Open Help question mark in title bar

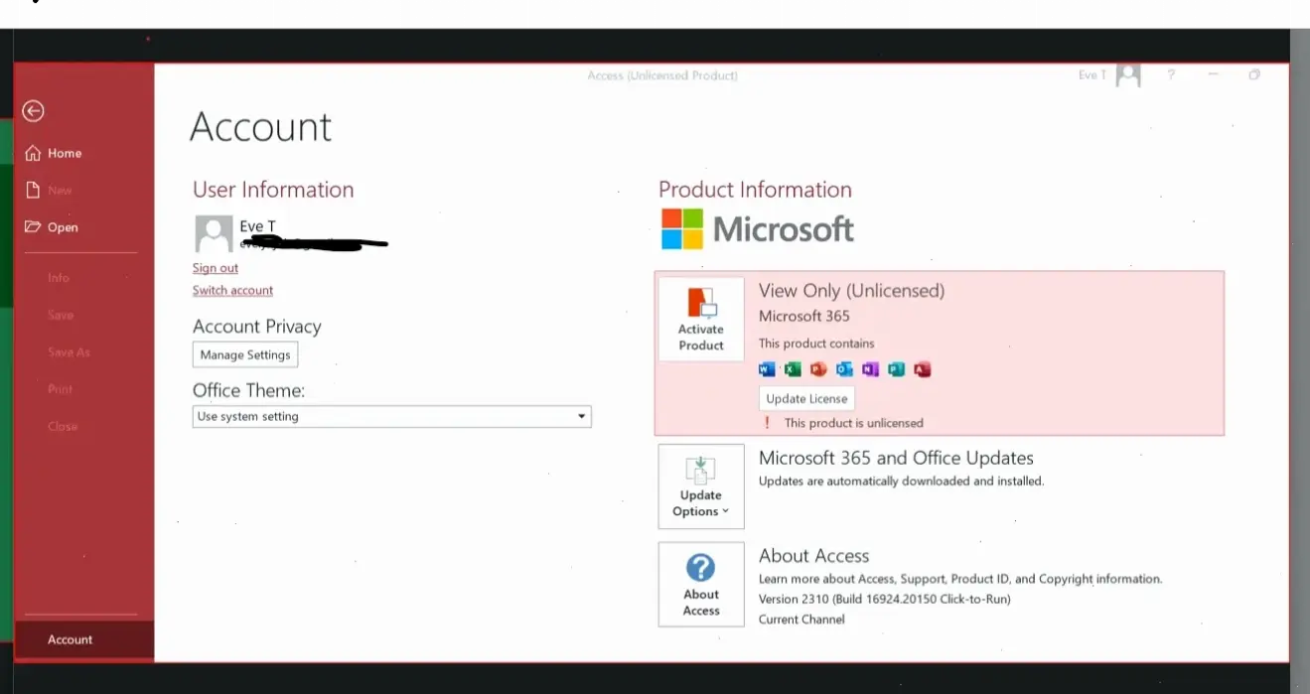pos(1171,75)
